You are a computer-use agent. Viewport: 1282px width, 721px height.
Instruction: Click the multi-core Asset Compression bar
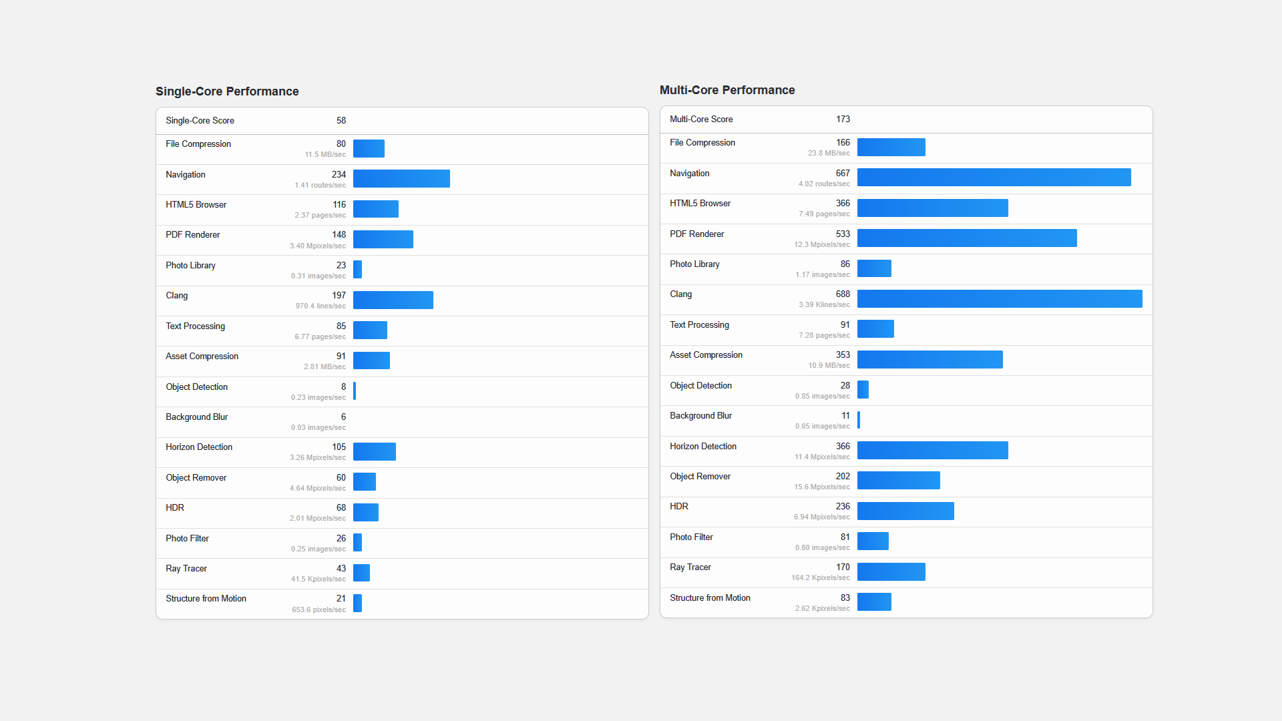[x=930, y=360]
